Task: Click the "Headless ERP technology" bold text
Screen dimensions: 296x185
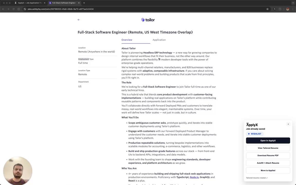Action: click(158, 53)
